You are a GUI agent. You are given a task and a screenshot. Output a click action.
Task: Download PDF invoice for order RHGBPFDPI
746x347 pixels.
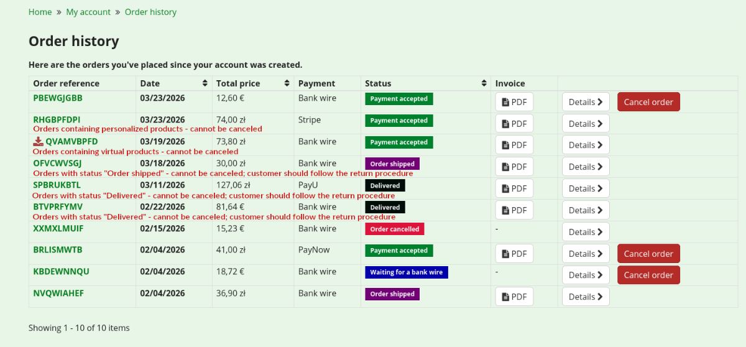click(x=514, y=124)
